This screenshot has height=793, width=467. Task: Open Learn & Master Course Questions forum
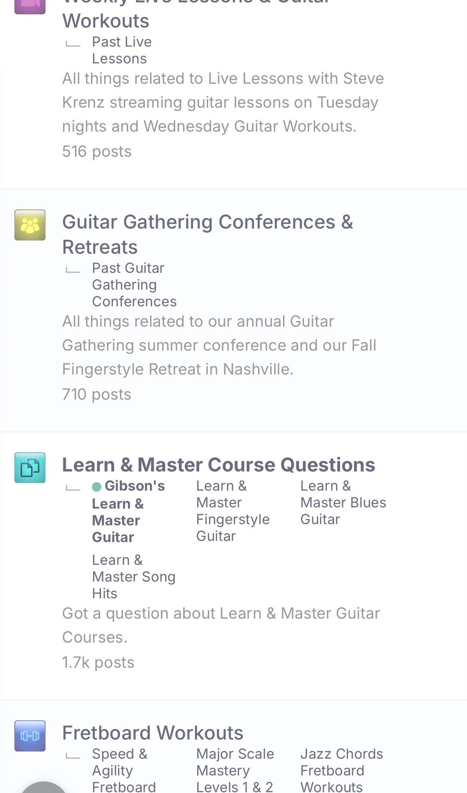click(x=218, y=465)
